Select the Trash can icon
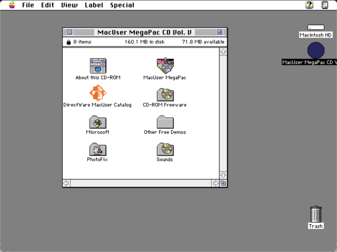The image size is (337, 252). 316,214
